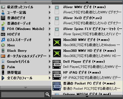Select the 全てのプロフィール category

point(26,78)
